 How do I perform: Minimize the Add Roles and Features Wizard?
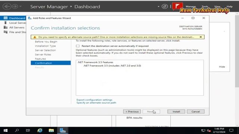[183, 18]
